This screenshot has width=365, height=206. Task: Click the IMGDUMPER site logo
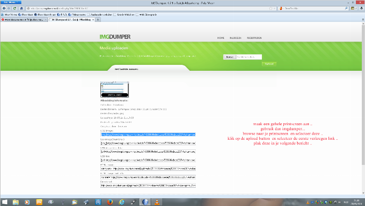(x=115, y=37)
